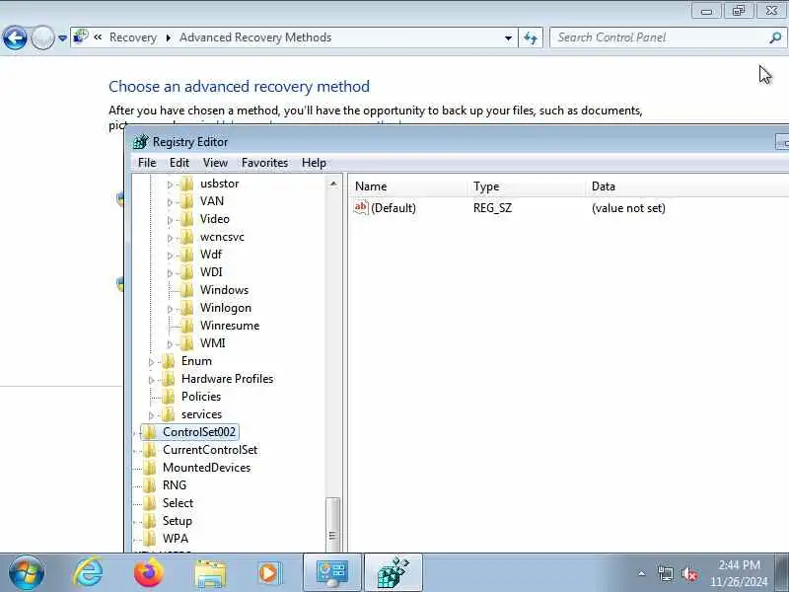The width and height of the screenshot is (789, 592).
Task: Select the Winresume folder icon
Action: 186,326
